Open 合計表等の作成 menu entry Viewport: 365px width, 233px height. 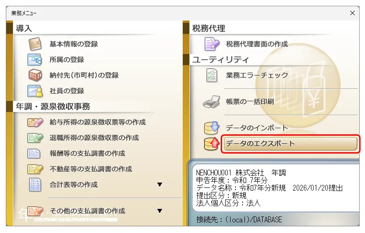(x=73, y=184)
